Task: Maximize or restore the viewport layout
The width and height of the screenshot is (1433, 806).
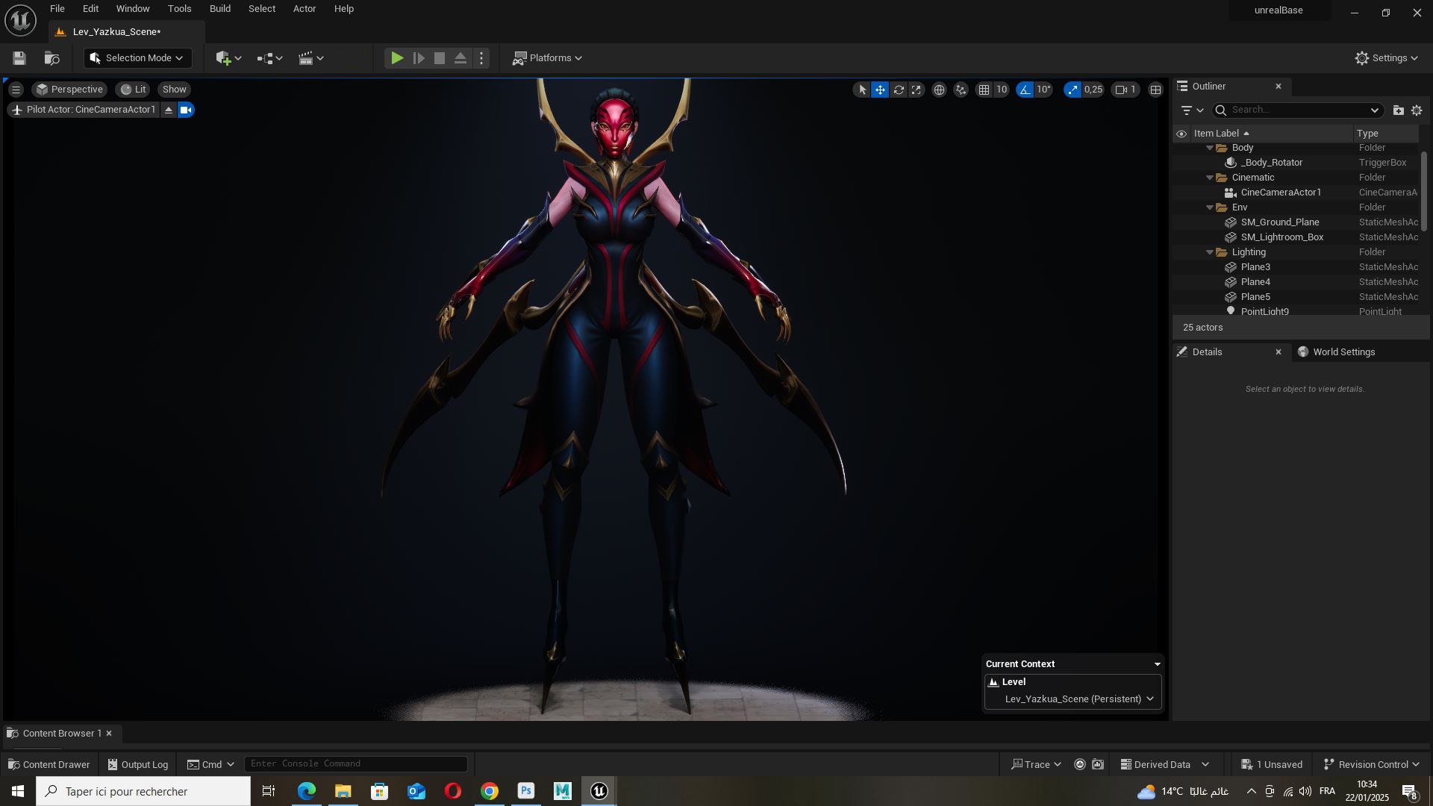Action: pos(1155,90)
